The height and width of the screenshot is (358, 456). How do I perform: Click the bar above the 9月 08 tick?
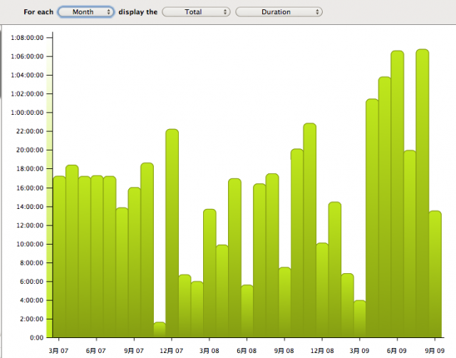click(x=285, y=302)
